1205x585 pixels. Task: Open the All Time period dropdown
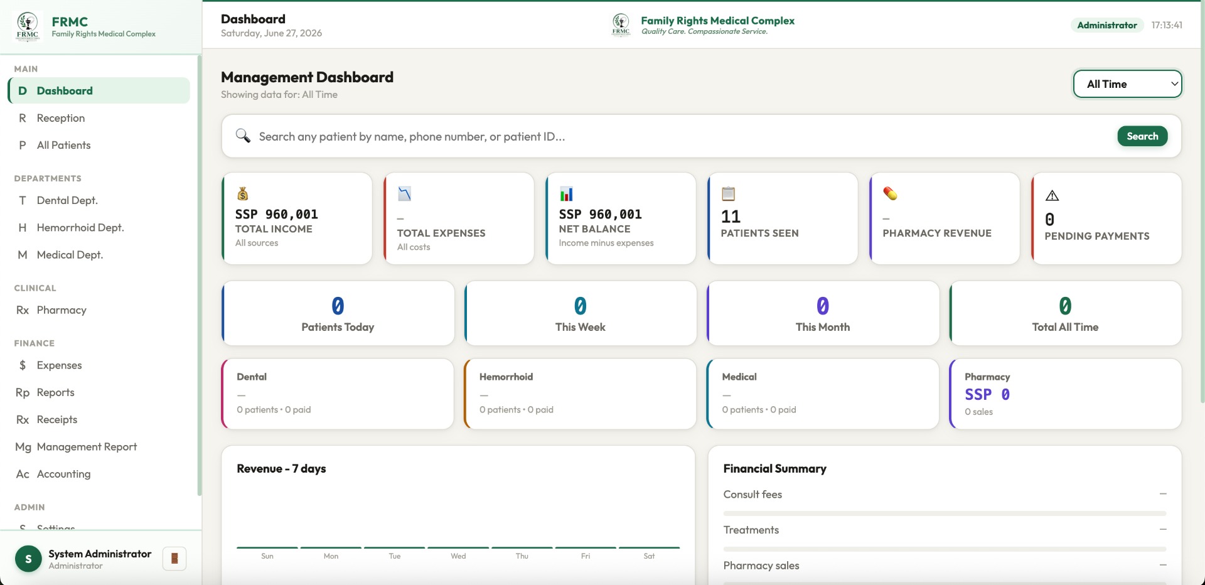1128,84
